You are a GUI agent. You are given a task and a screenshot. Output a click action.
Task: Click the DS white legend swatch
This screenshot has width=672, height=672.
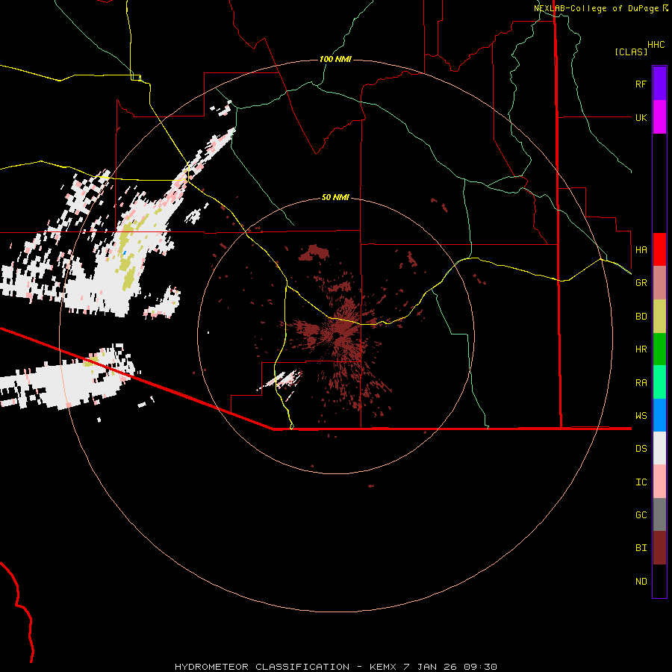click(659, 448)
